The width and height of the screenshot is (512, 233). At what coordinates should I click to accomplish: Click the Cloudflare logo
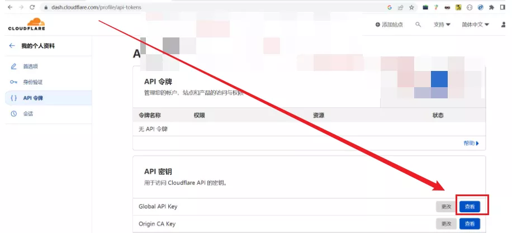point(26,24)
